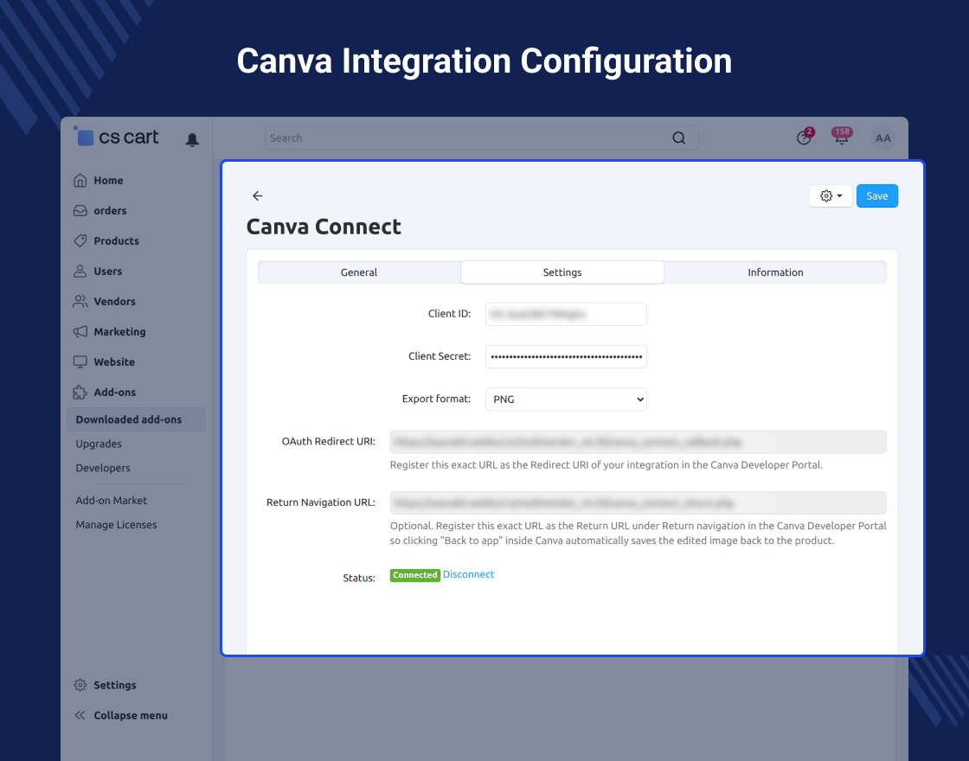Open the Information tab
This screenshot has height=761, width=969.
[x=775, y=272]
